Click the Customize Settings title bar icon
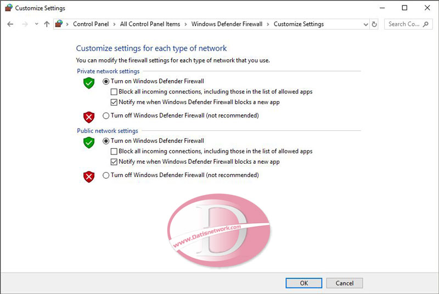Image resolution: width=439 pixels, height=294 pixels. [9, 8]
